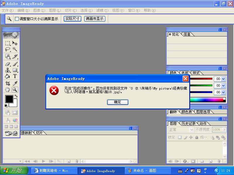The image size is (234, 175).
Task: Select the Image Map tool in toolbox
Action: [8, 57]
